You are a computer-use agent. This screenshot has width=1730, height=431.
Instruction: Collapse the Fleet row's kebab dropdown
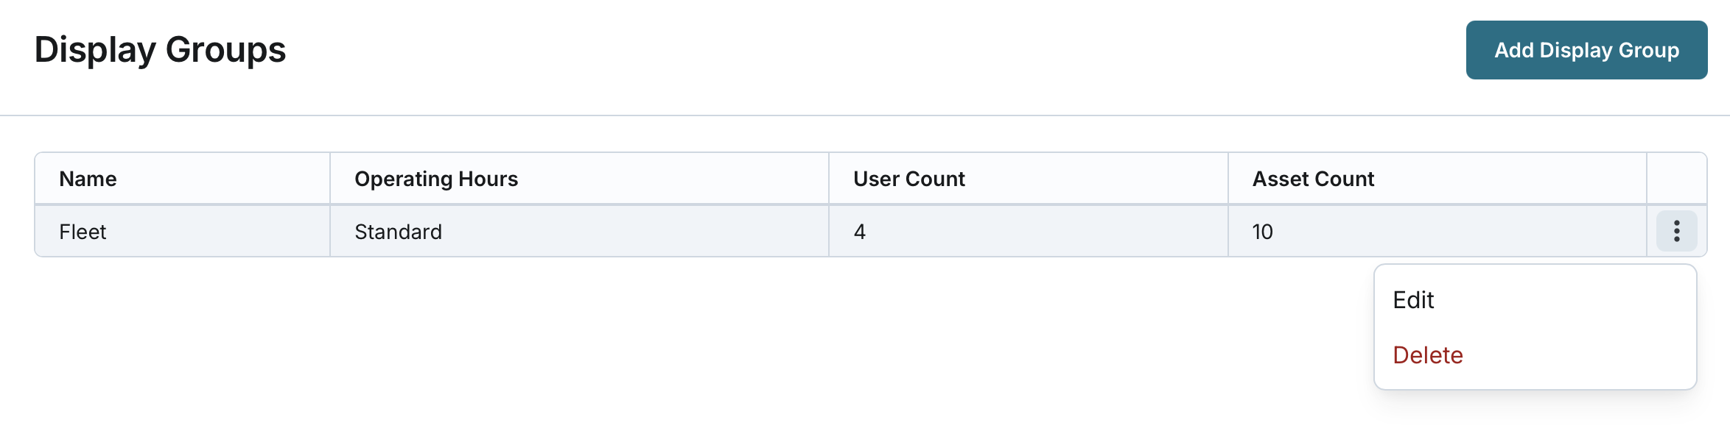pyautogui.click(x=1676, y=231)
